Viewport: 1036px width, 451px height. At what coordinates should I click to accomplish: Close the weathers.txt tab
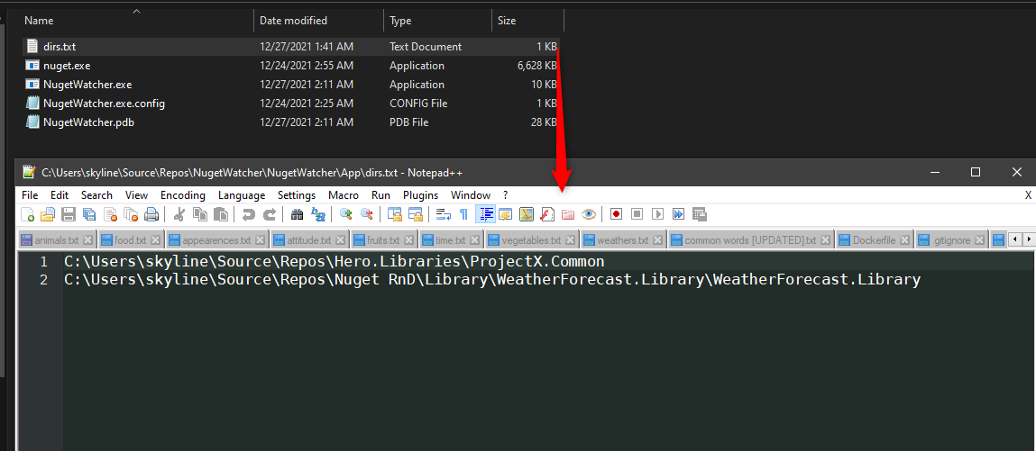tap(659, 240)
